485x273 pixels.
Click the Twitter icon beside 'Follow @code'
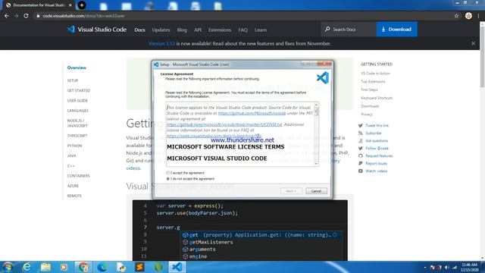coord(361,149)
